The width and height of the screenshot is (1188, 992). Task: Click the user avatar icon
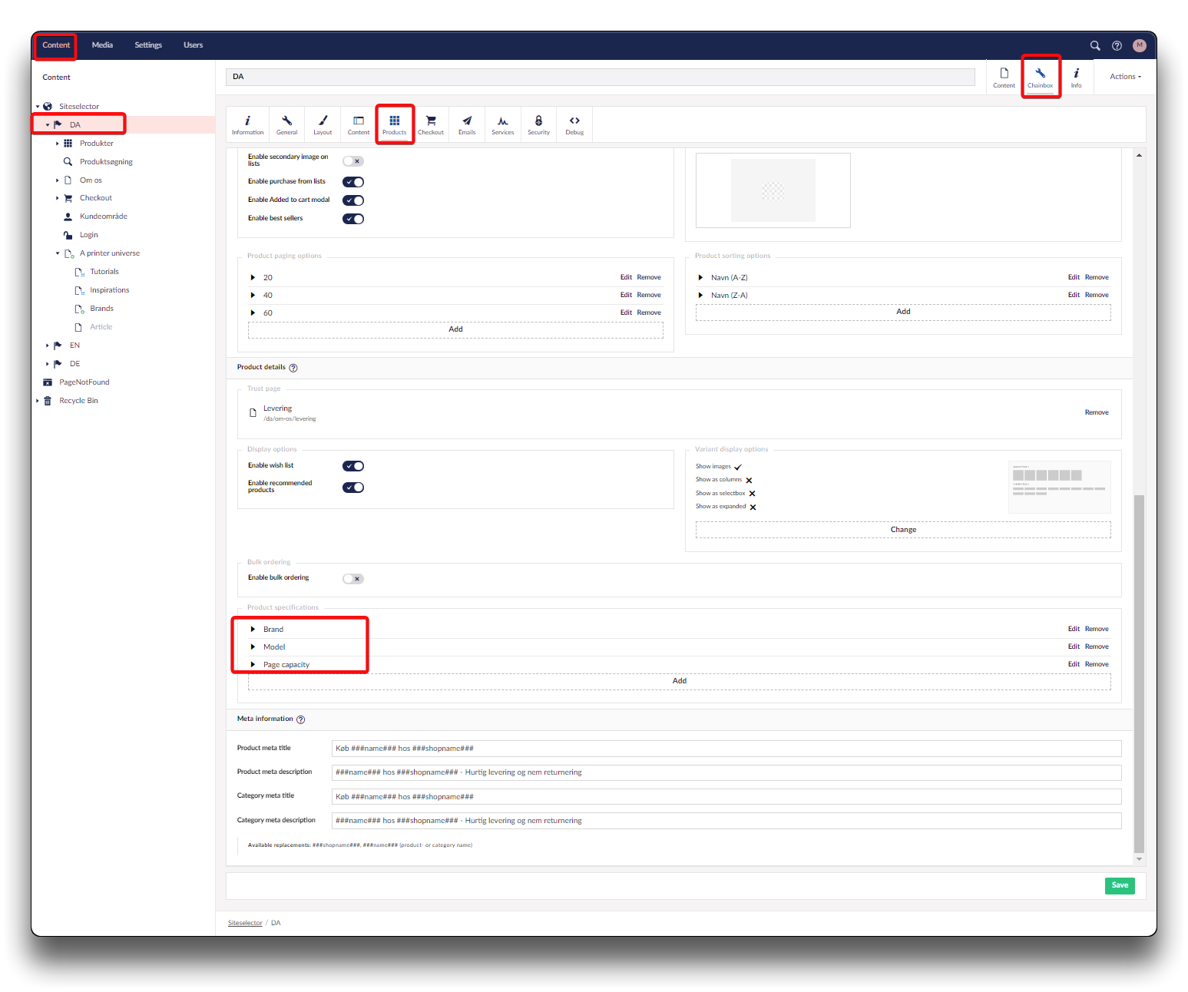click(x=1139, y=45)
